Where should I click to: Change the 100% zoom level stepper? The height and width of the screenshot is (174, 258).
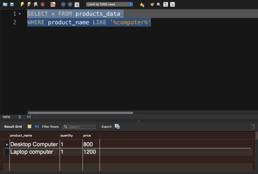pyautogui.click(x=20, y=117)
